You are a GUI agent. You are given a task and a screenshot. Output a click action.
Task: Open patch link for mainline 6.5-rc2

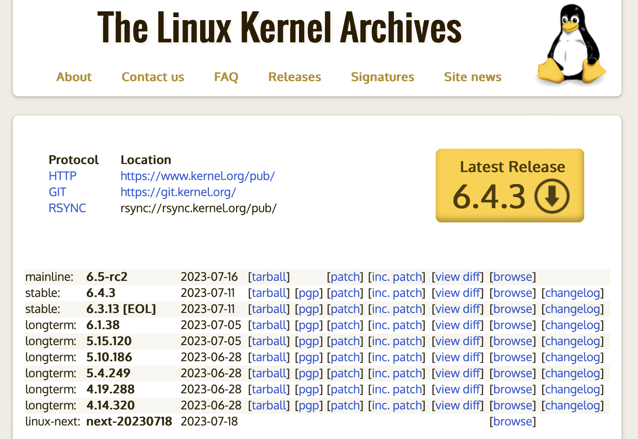(x=345, y=277)
